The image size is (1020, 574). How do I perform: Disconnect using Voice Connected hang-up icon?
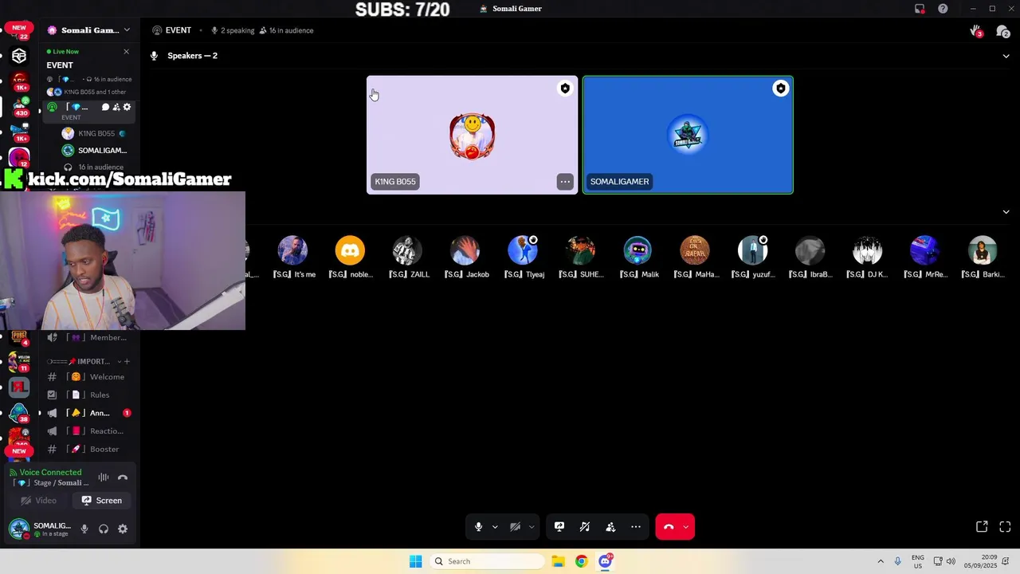[123, 478]
